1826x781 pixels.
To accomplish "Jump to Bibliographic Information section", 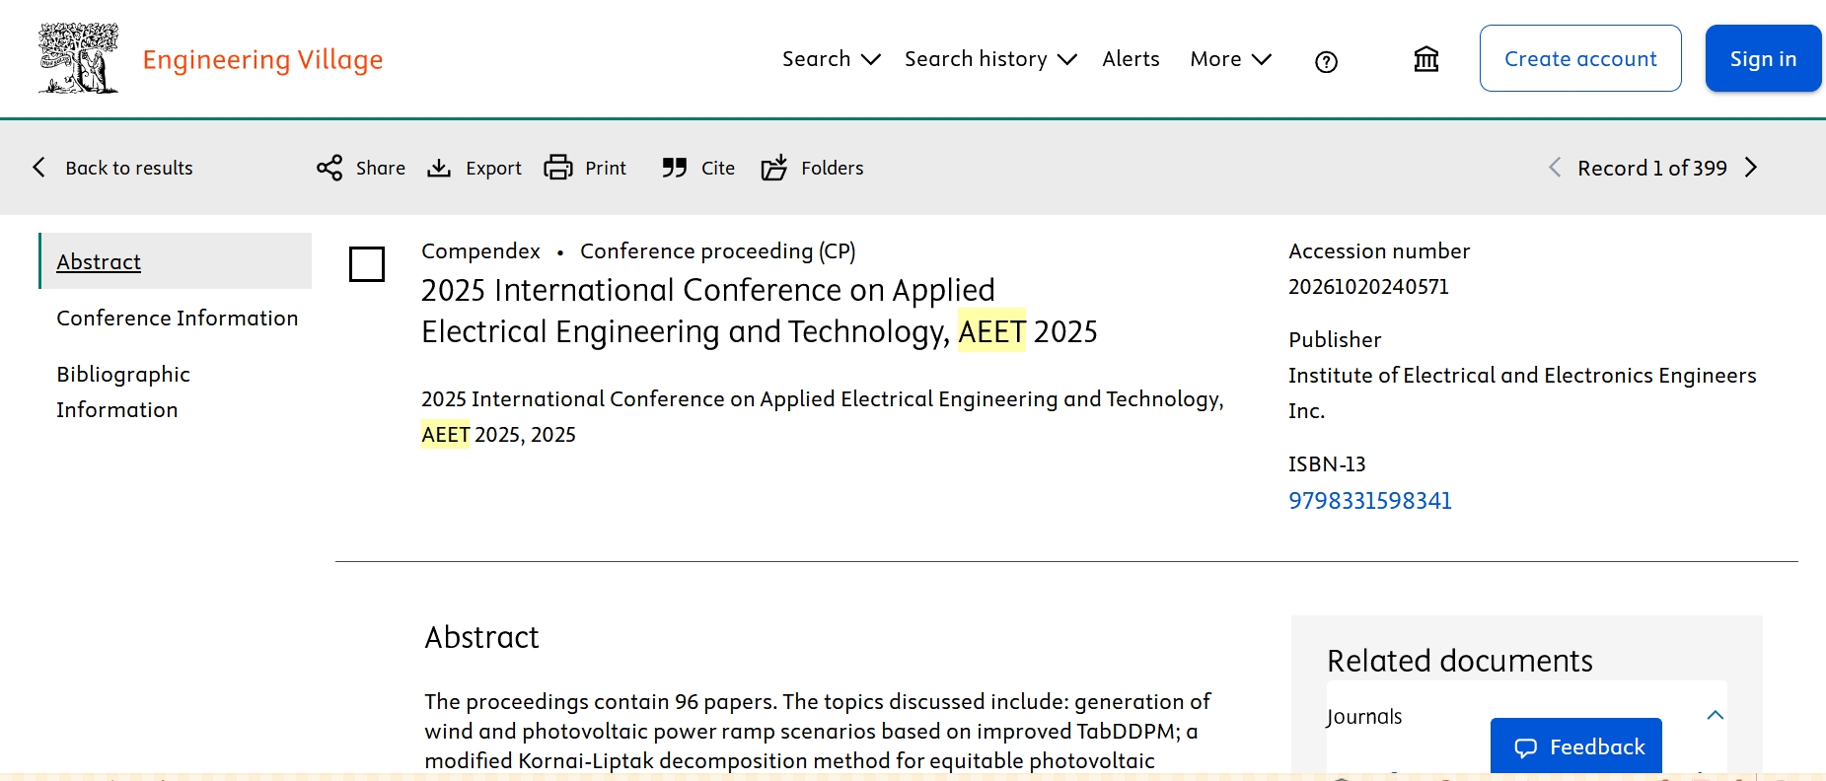I will tap(123, 391).
